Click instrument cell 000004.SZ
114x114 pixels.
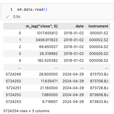coord(98,47)
